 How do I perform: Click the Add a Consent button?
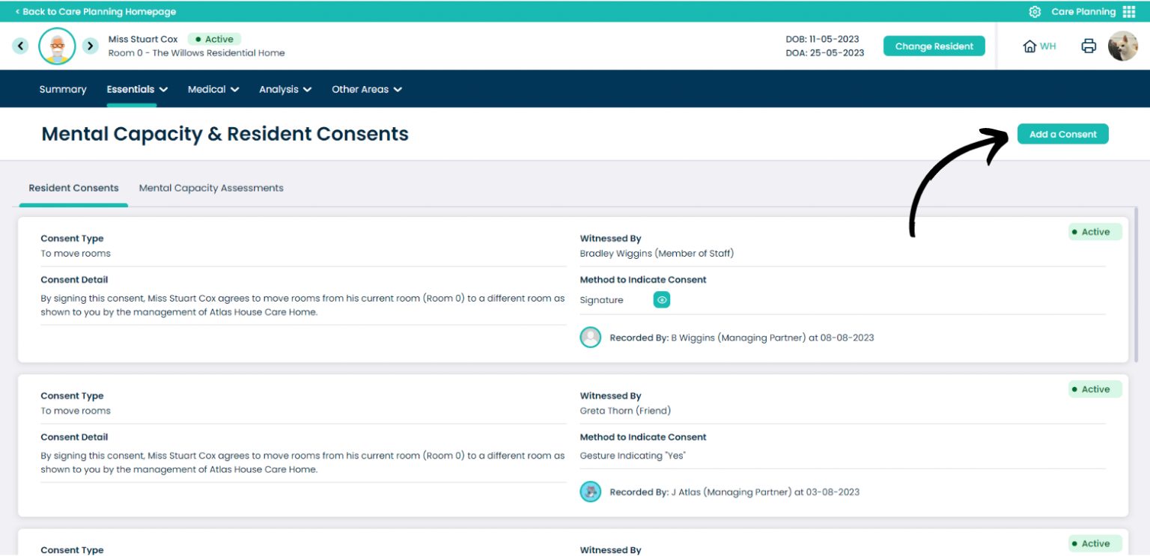point(1062,133)
